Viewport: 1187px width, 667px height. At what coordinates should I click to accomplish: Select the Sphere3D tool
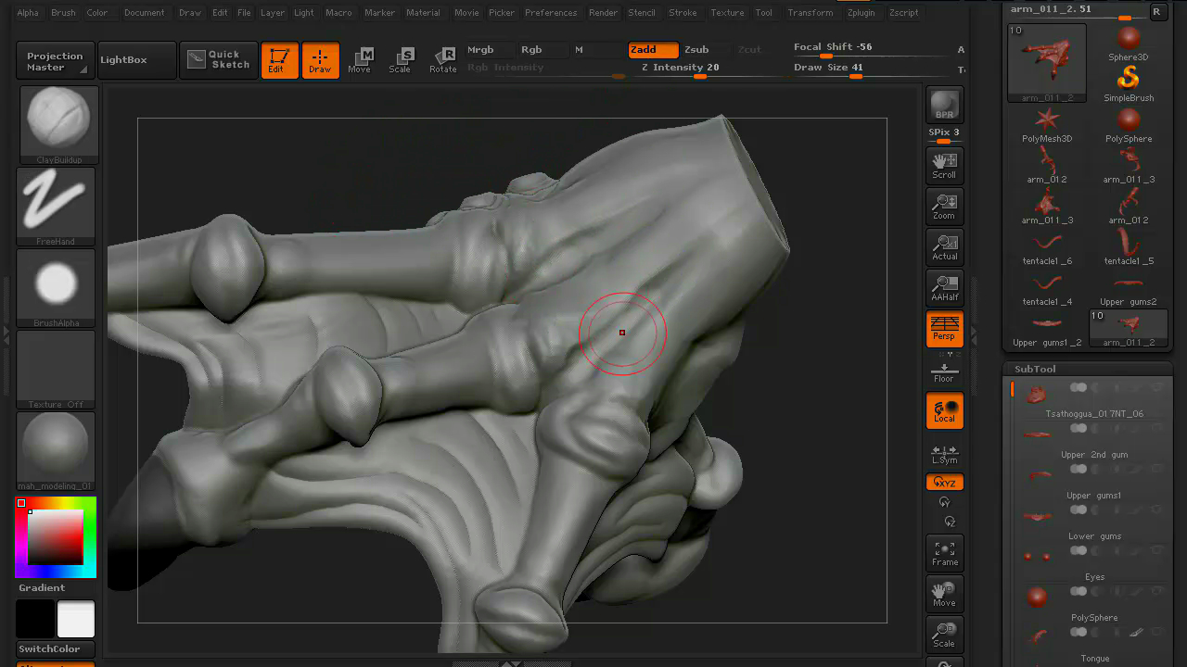[x=1129, y=44]
